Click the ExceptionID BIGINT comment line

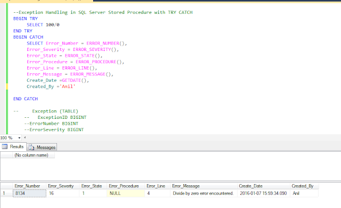pos(55,117)
